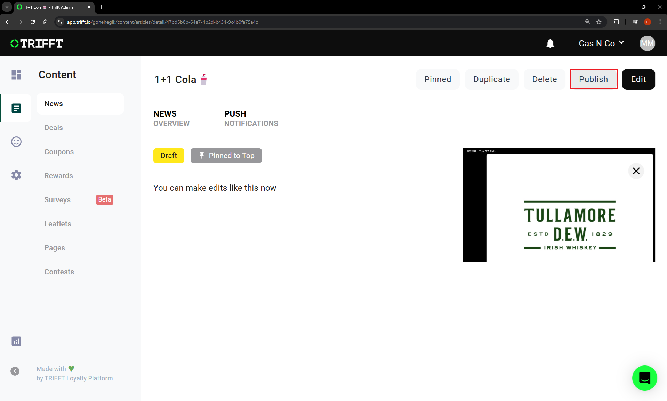Click the Pinned button
Image resolution: width=667 pixels, height=401 pixels.
point(437,79)
